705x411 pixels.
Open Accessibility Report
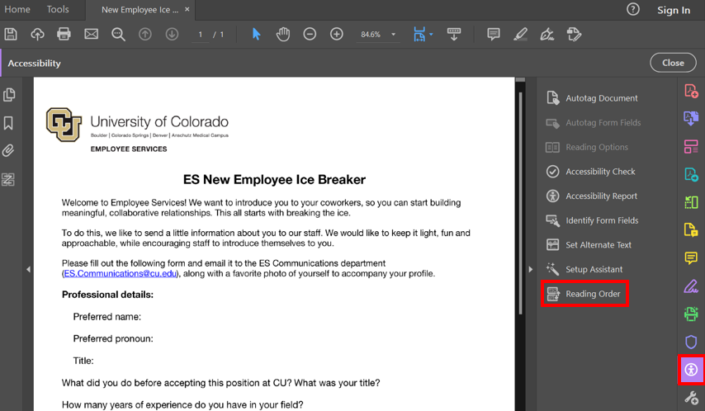(592, 196)
